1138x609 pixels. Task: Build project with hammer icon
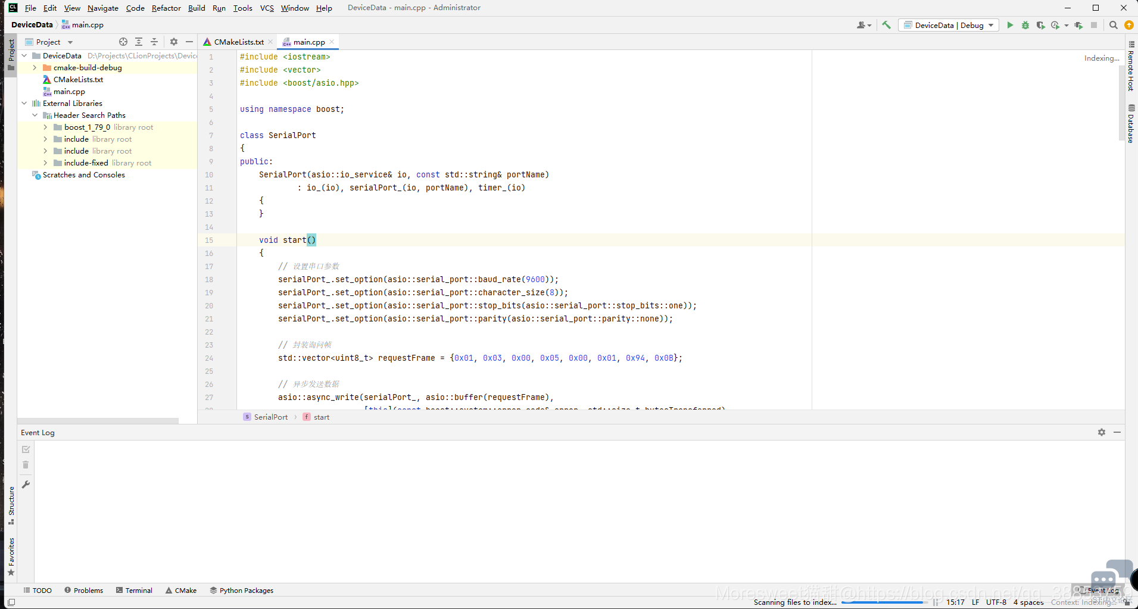pyautogui.click(x=886, y=25)
